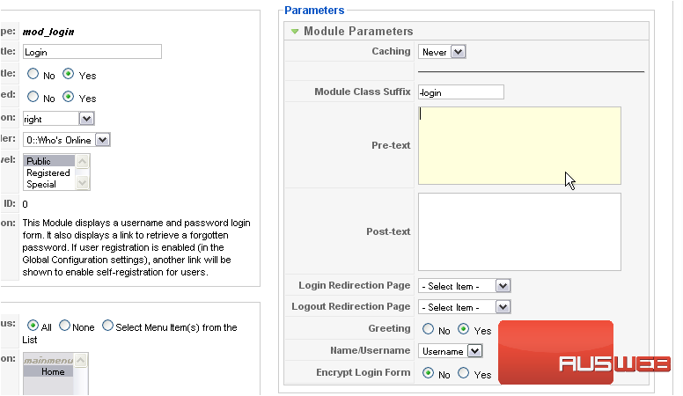
Task: Select Registered in access level list
Action: [x=48, y=173]
